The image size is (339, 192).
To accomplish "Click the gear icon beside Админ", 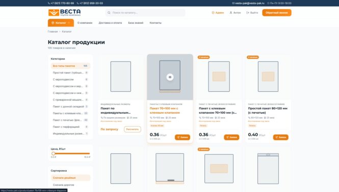I will [213, 13].
